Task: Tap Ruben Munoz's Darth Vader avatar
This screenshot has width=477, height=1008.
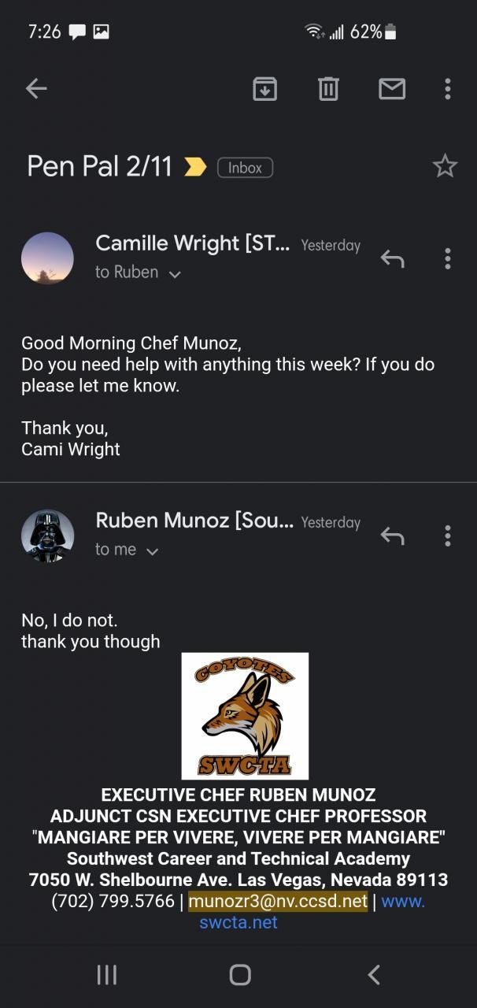Action: tap(47, 536)
